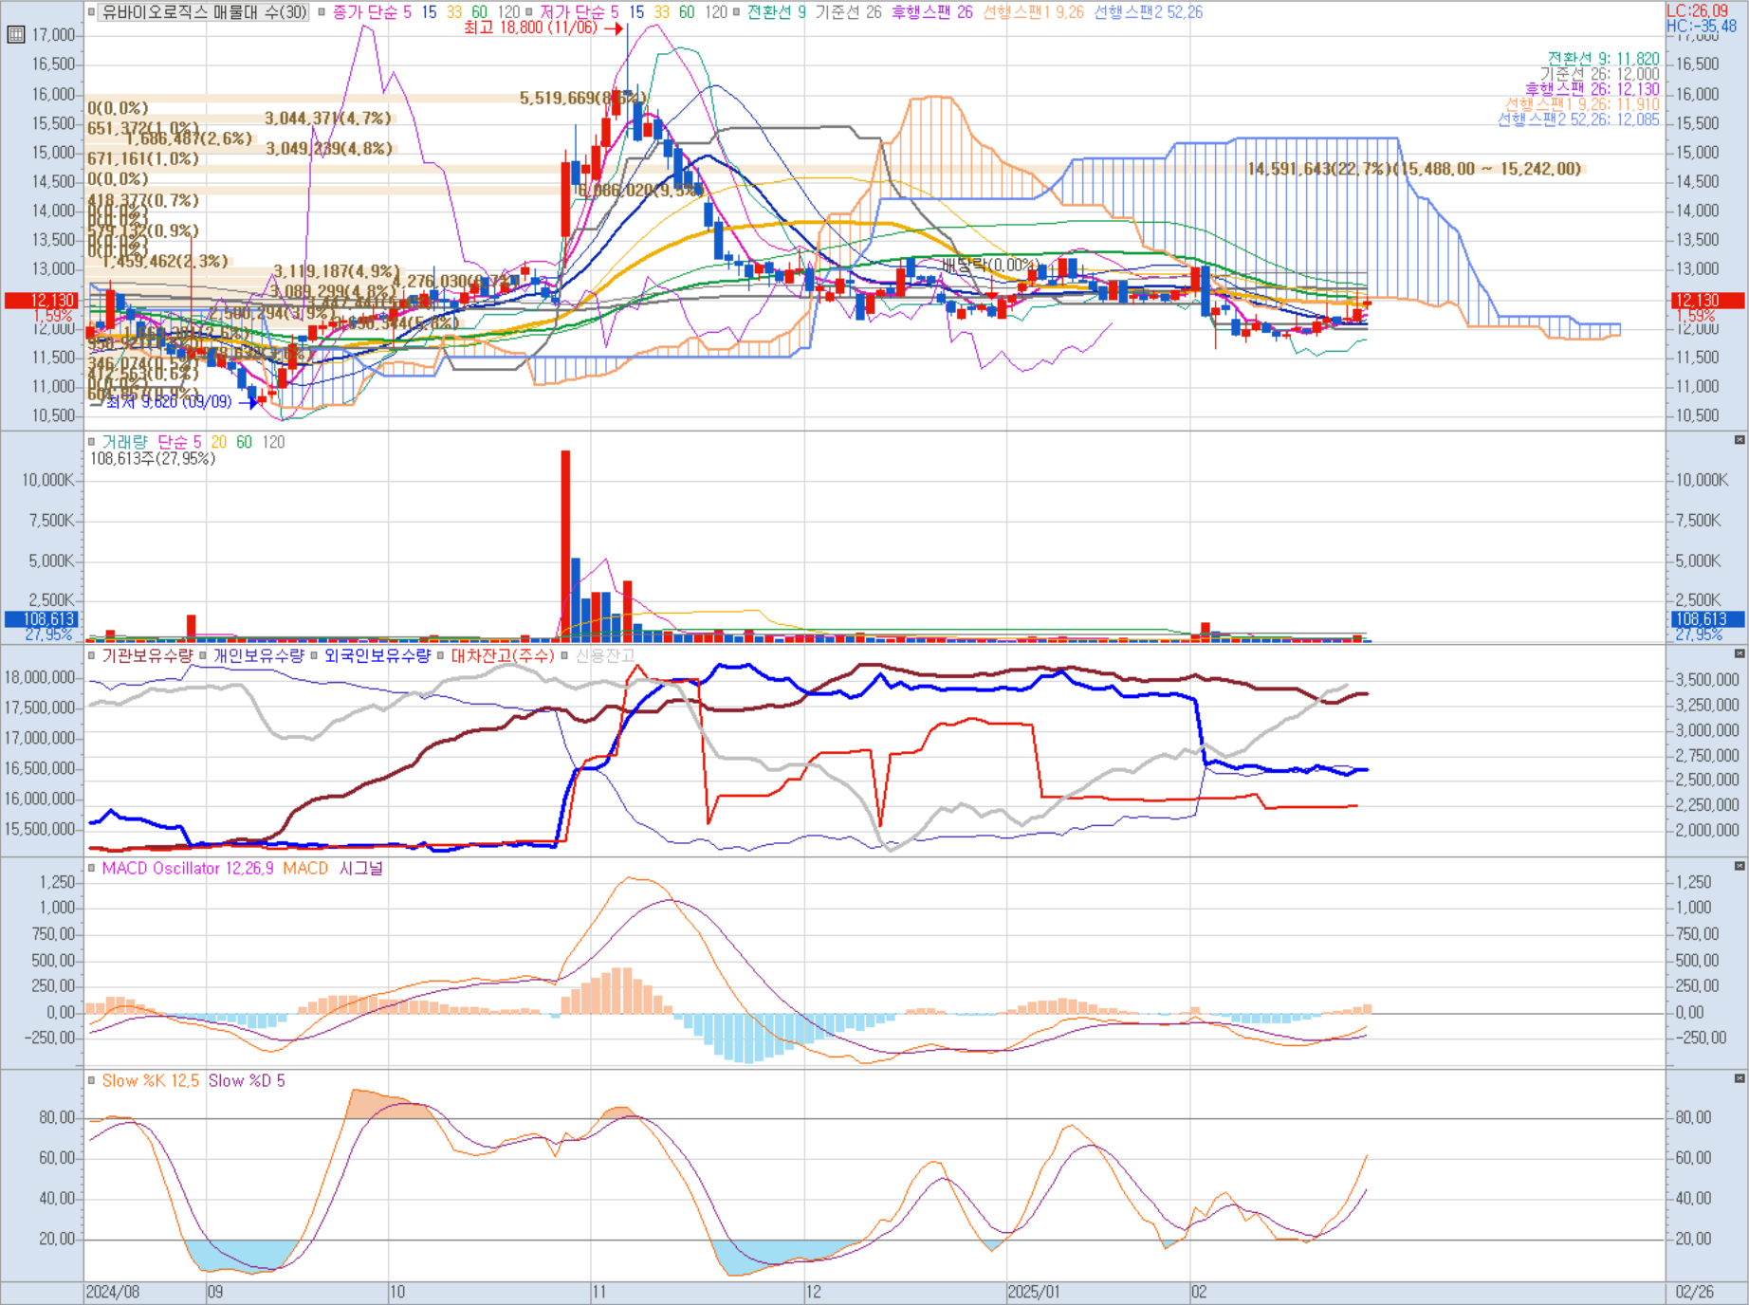Click the corner icon of the MACD panel
1749x1305 pixels.
point(1739,866)
